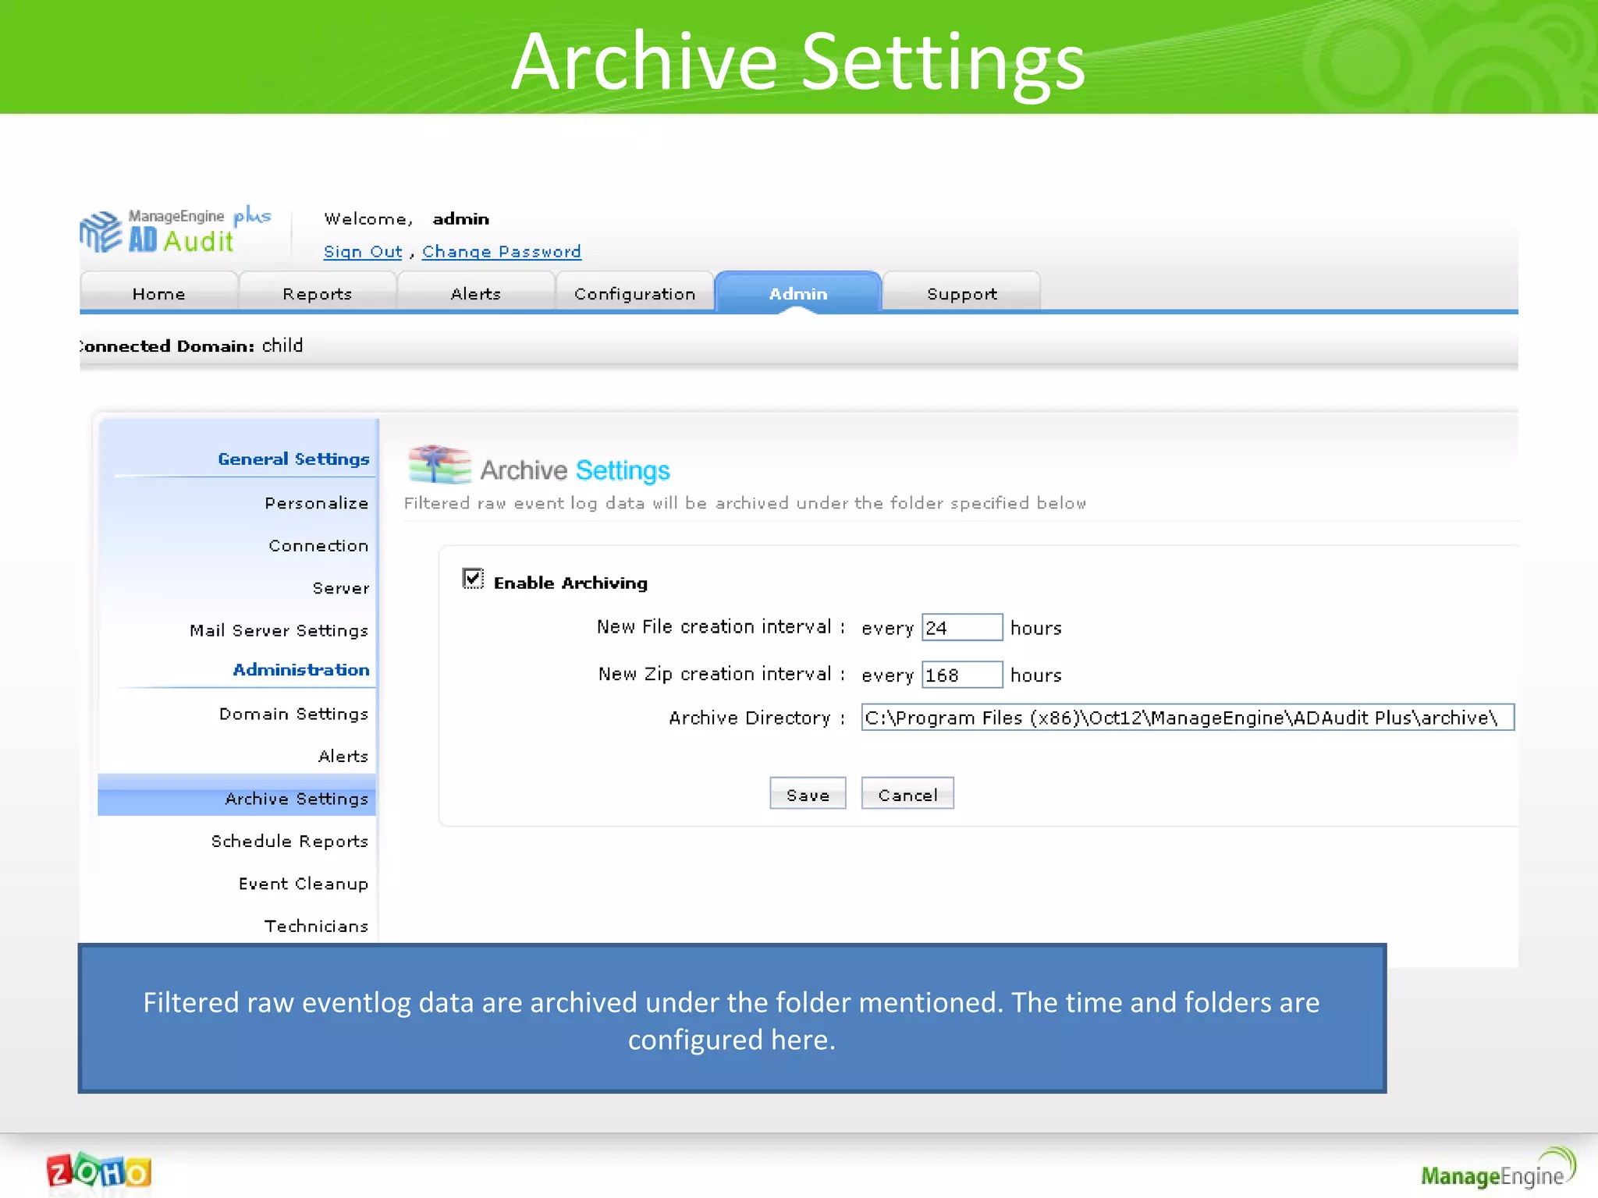This screenshot has height=1198, width=1598.
Task: Click the Zoho logo
Action: click(x=98, y=1171)
